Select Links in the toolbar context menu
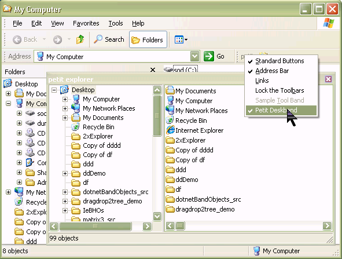The height and width of the screenshot is (259, 342). [281, 81]
